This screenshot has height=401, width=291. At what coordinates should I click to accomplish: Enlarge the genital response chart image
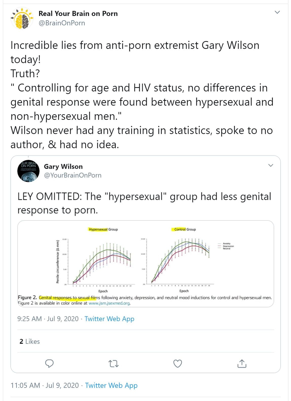(146, 264)
